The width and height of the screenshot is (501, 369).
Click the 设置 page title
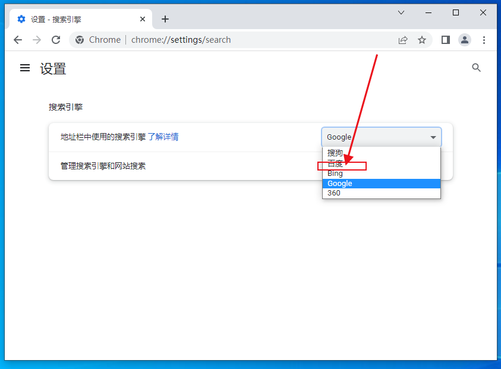click(x=53, y=69)
